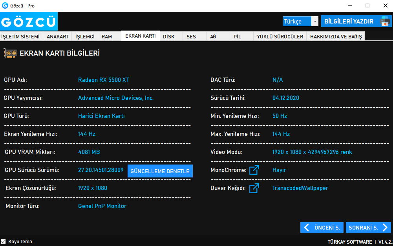Screen dimensions: 393x246
Task: Click the graphics card icon beside heading
Action: click(11, 53)
